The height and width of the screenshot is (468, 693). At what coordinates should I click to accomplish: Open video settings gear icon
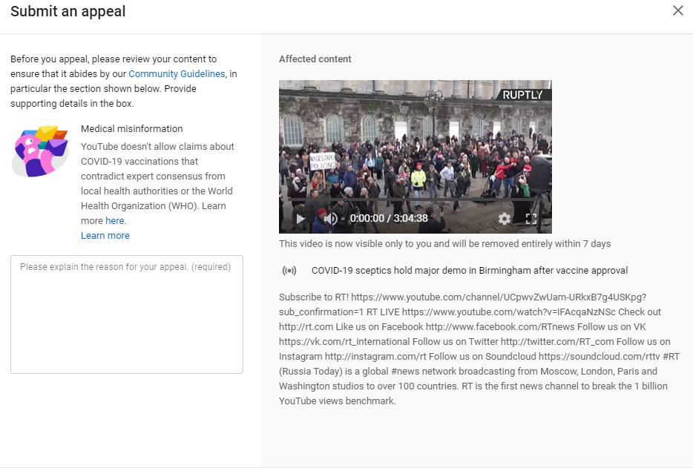505,218
